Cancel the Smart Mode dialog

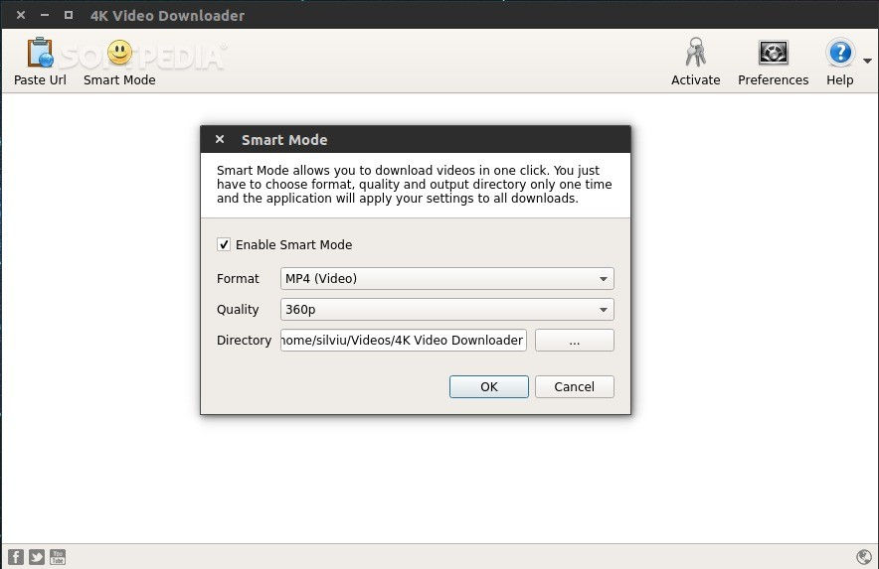click(574, 386)
